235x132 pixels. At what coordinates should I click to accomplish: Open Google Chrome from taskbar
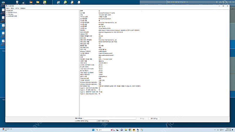(x=130, y=130)
